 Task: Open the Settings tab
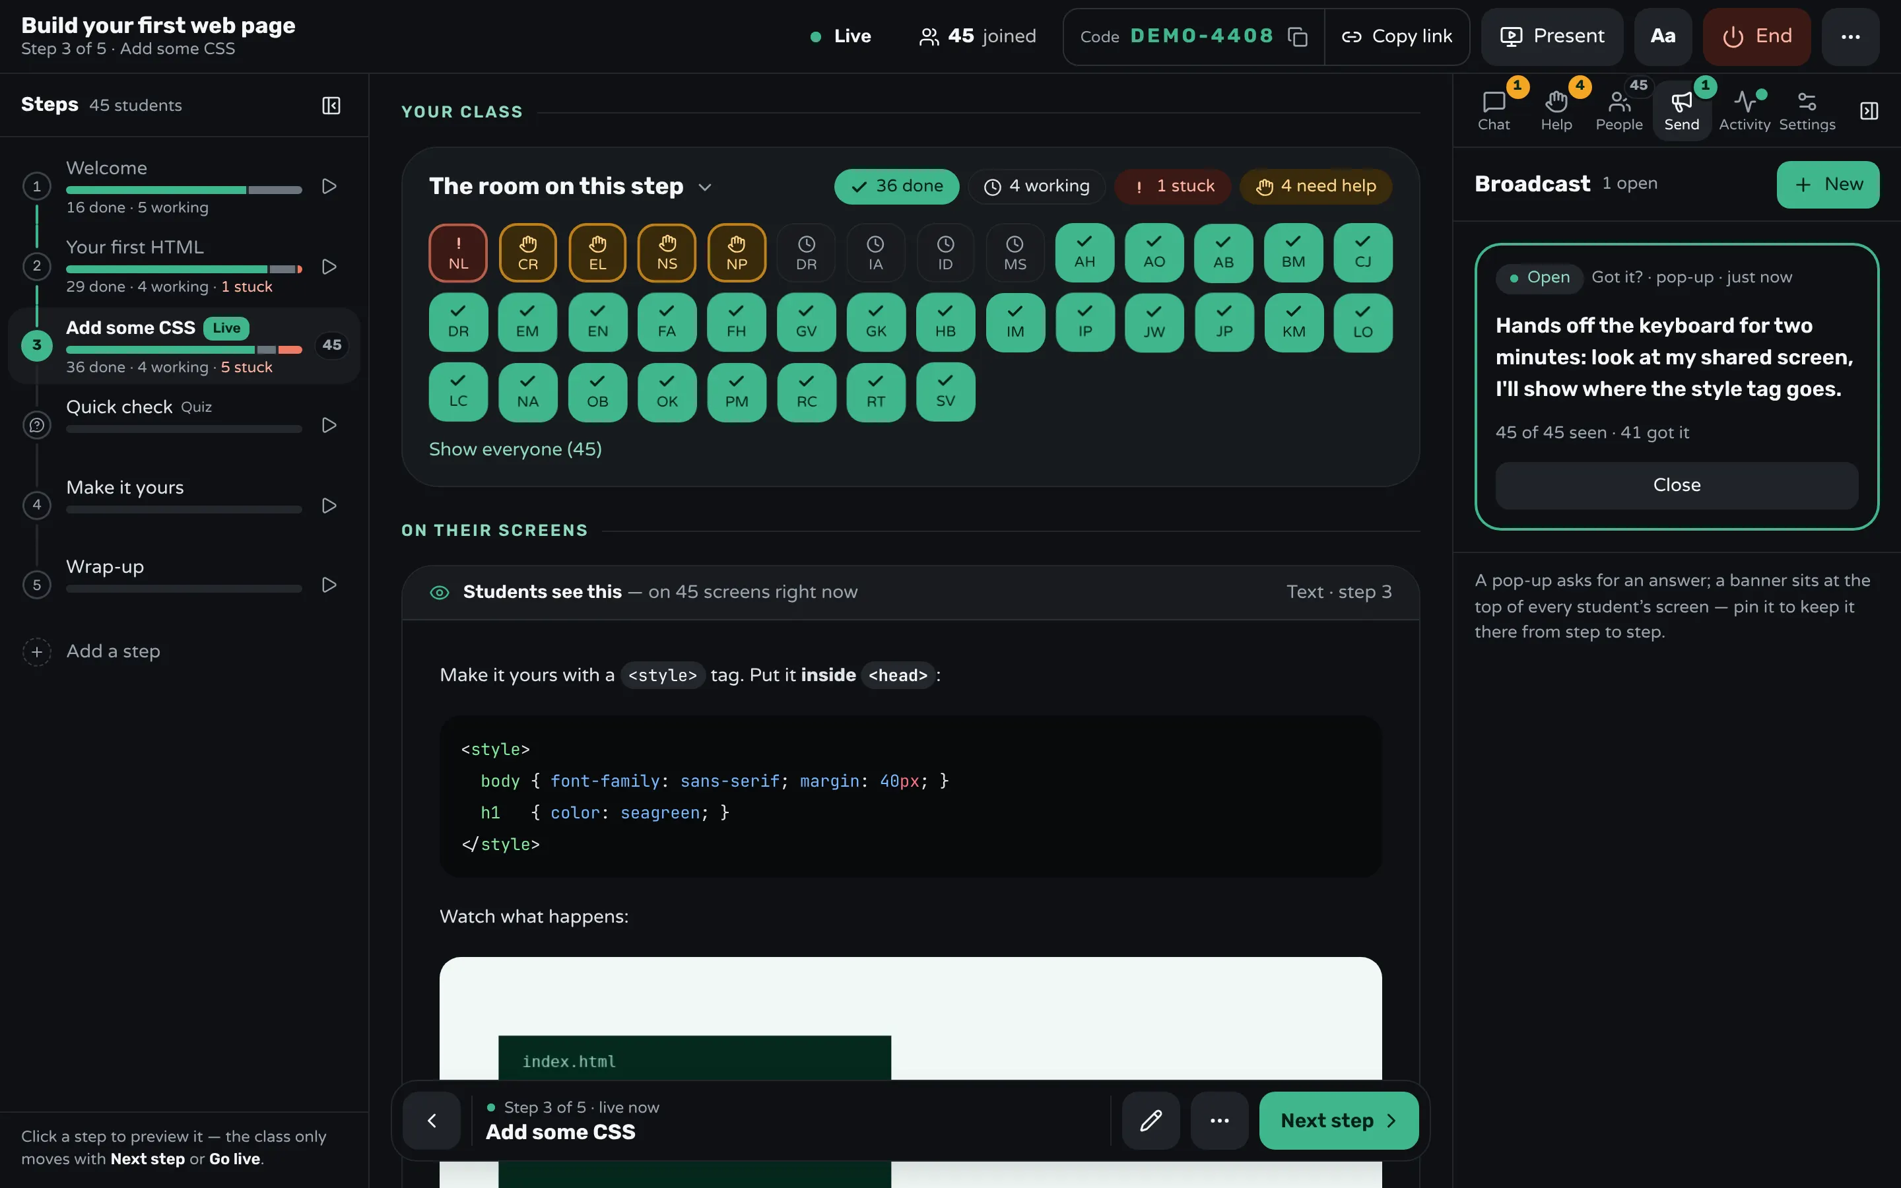tap(1807, 111)
